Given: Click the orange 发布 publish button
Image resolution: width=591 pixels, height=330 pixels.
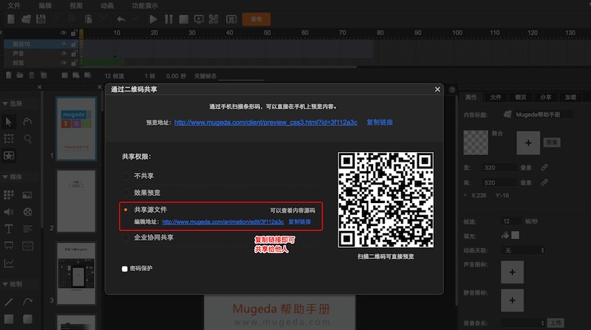Looking at the screenshot, I should click(x=256, y=19).
